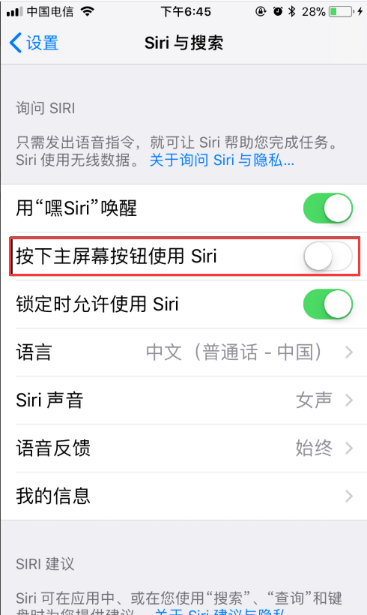Screen dimensions: 367x615
Task: Tap the charging bolt icon
Action: 360,12
